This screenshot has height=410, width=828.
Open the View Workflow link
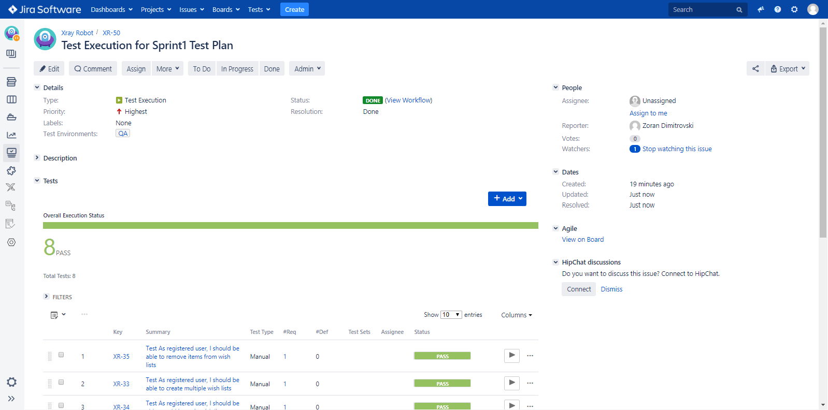[x=408, y=100]
